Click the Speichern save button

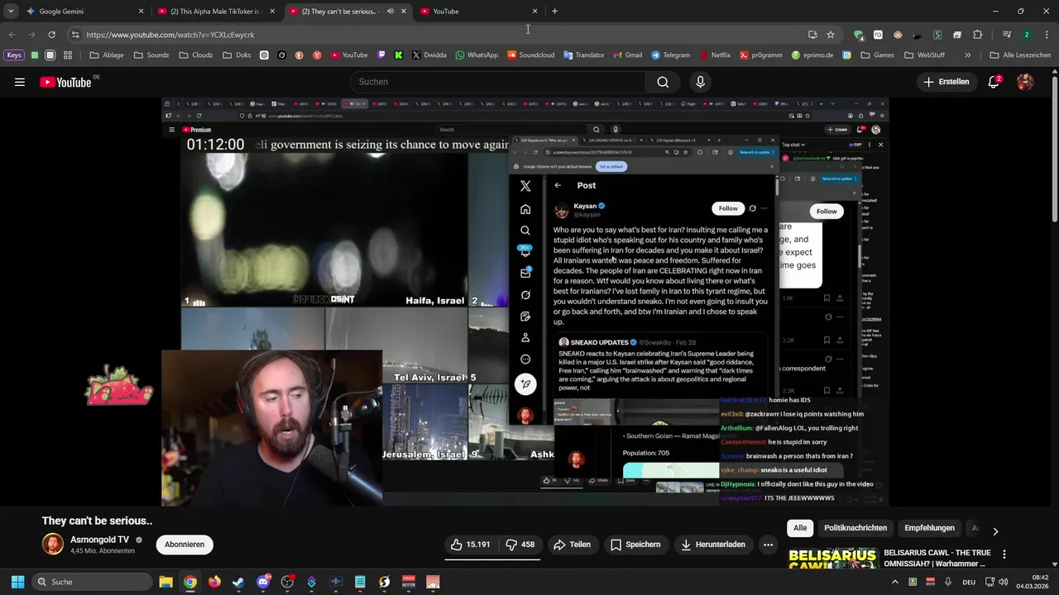click(635, 545)
